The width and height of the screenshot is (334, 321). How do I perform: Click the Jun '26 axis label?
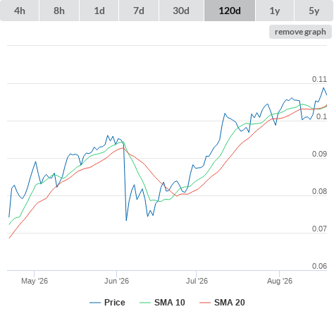click(116, 281)
